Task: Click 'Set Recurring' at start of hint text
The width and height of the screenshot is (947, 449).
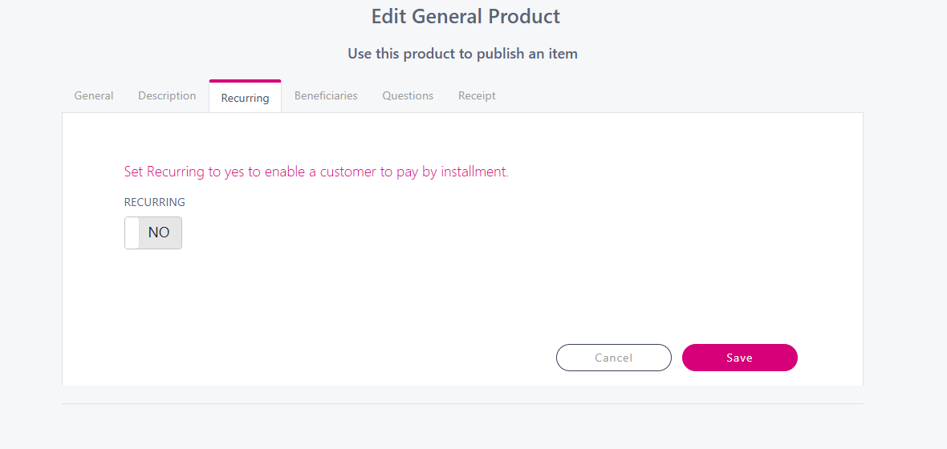Action: 164,172
